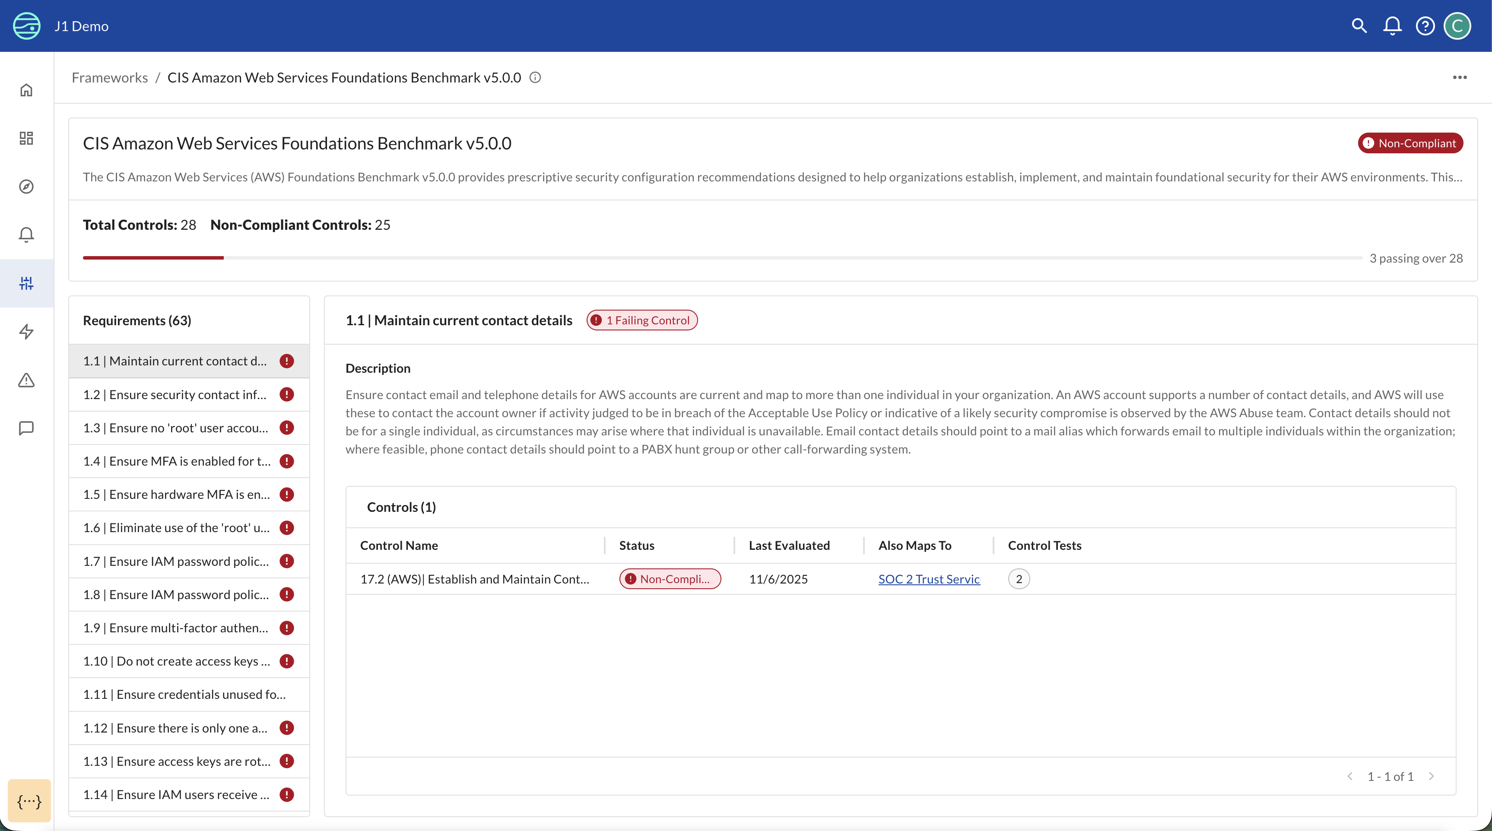Open the search magnifier in top bar
The height and width of the screenshot is (831, 1492).
(1359, 25)
